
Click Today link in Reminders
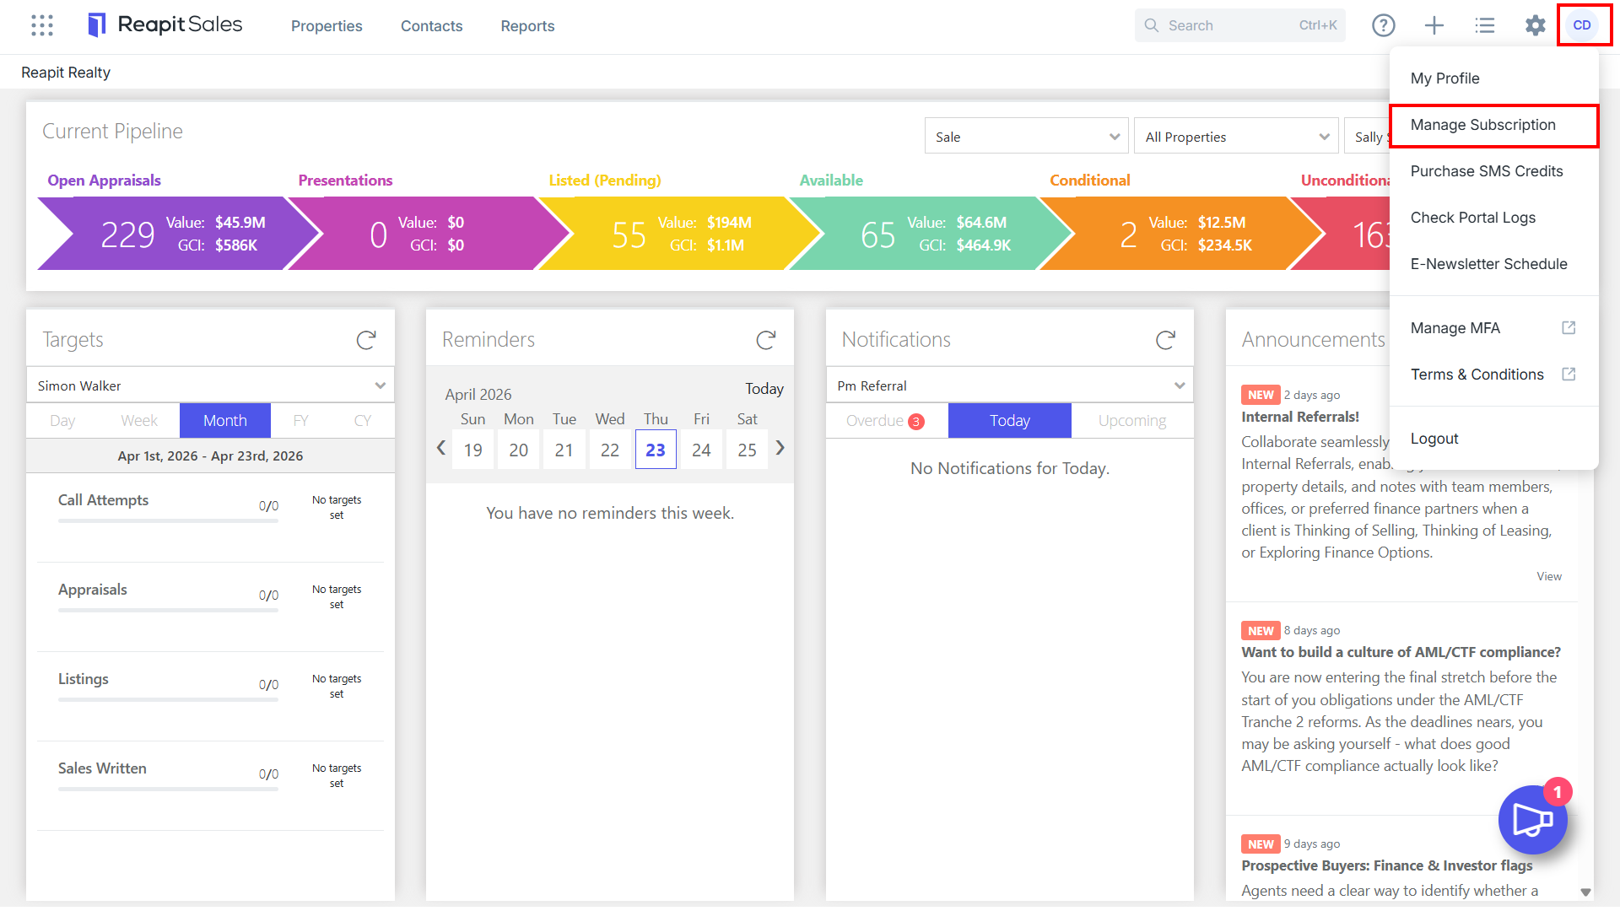click(764, 389)
